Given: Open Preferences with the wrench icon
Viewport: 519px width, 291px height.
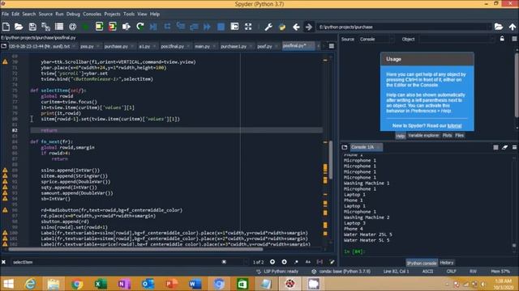Looking at the screenshot, I should 268,27.
